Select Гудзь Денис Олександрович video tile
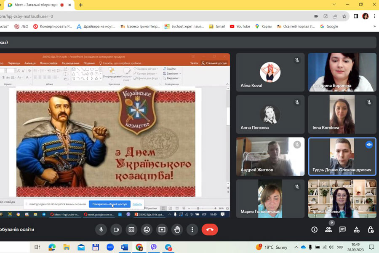The height and width of the screenshot is (253, 379). tap(342, 156)
